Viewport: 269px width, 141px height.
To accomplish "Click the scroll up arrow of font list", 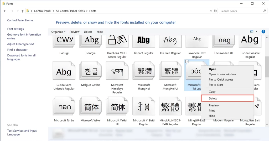I will coord(267,37).
